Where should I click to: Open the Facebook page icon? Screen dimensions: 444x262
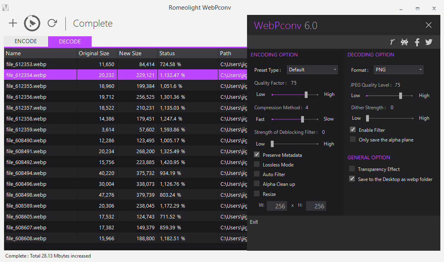(x=417, y=42)
